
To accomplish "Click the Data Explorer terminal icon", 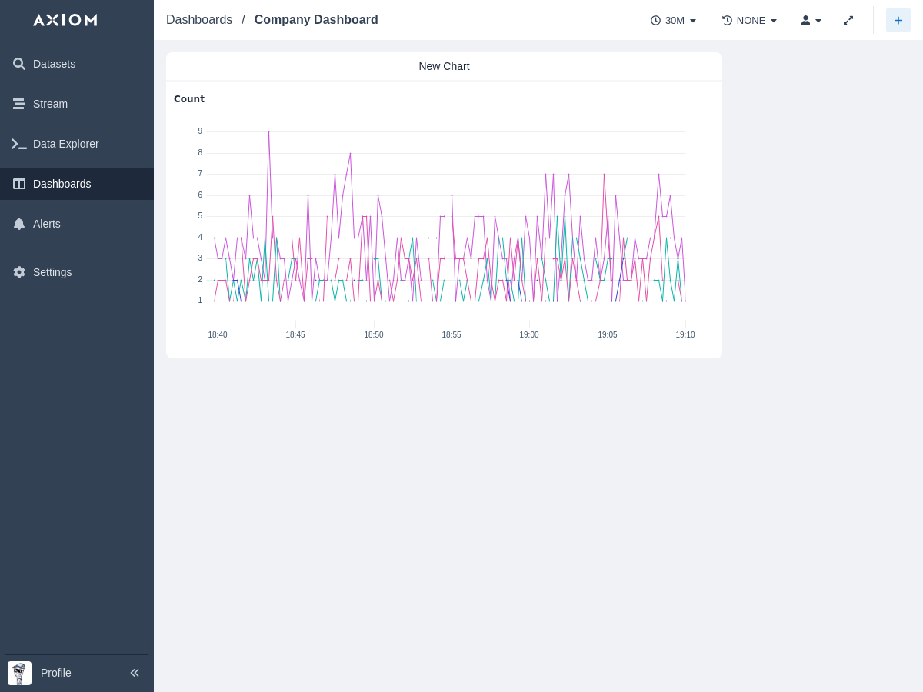I will tap(19, 144).
